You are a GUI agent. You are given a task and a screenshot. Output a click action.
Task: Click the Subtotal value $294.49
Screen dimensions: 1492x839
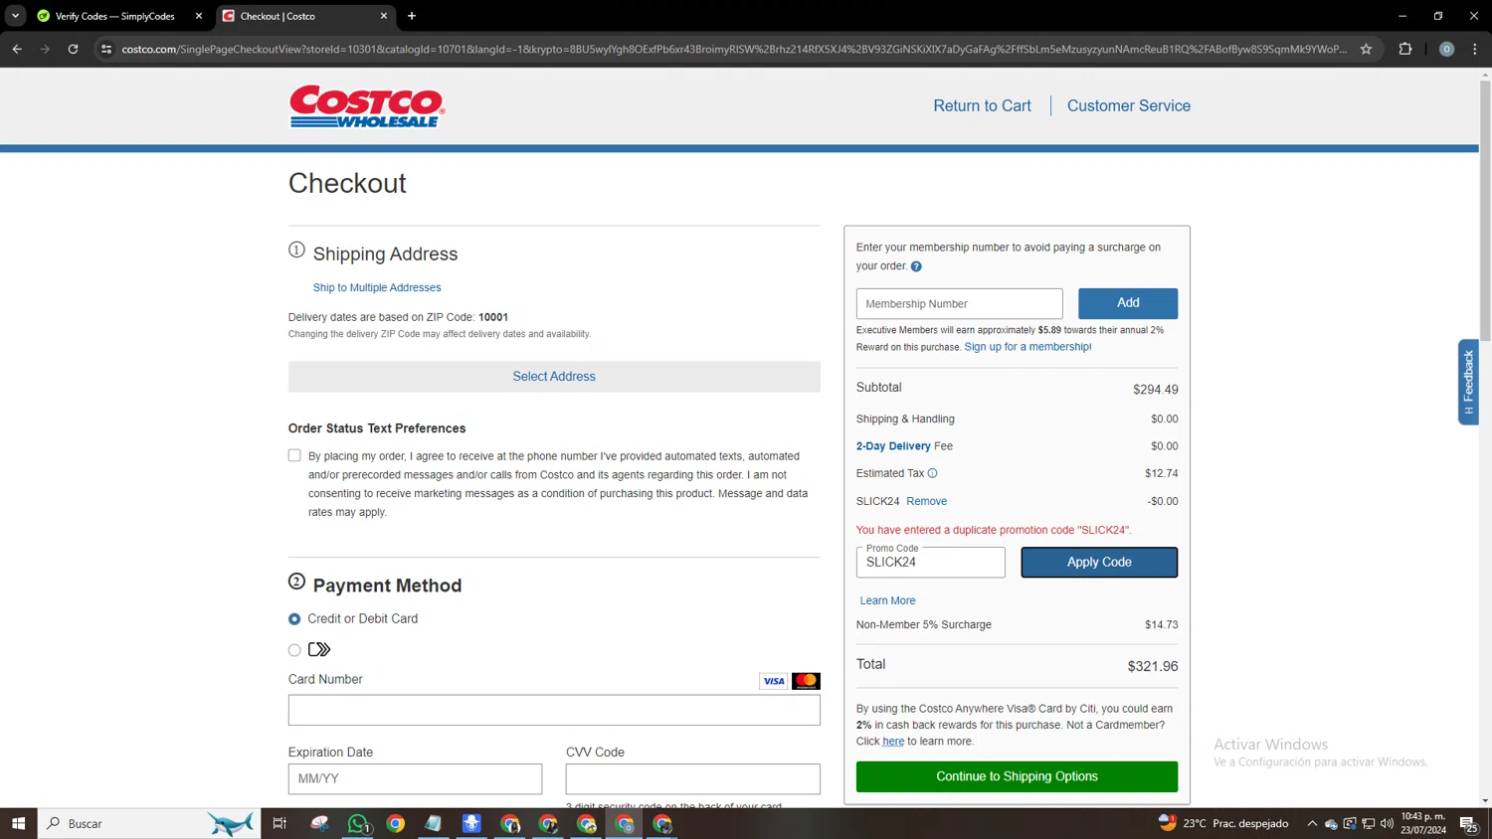click(1155, 389)
